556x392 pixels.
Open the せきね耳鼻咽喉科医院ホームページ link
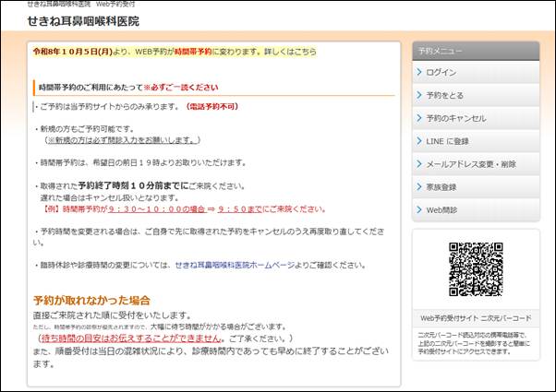coord(235,266)
